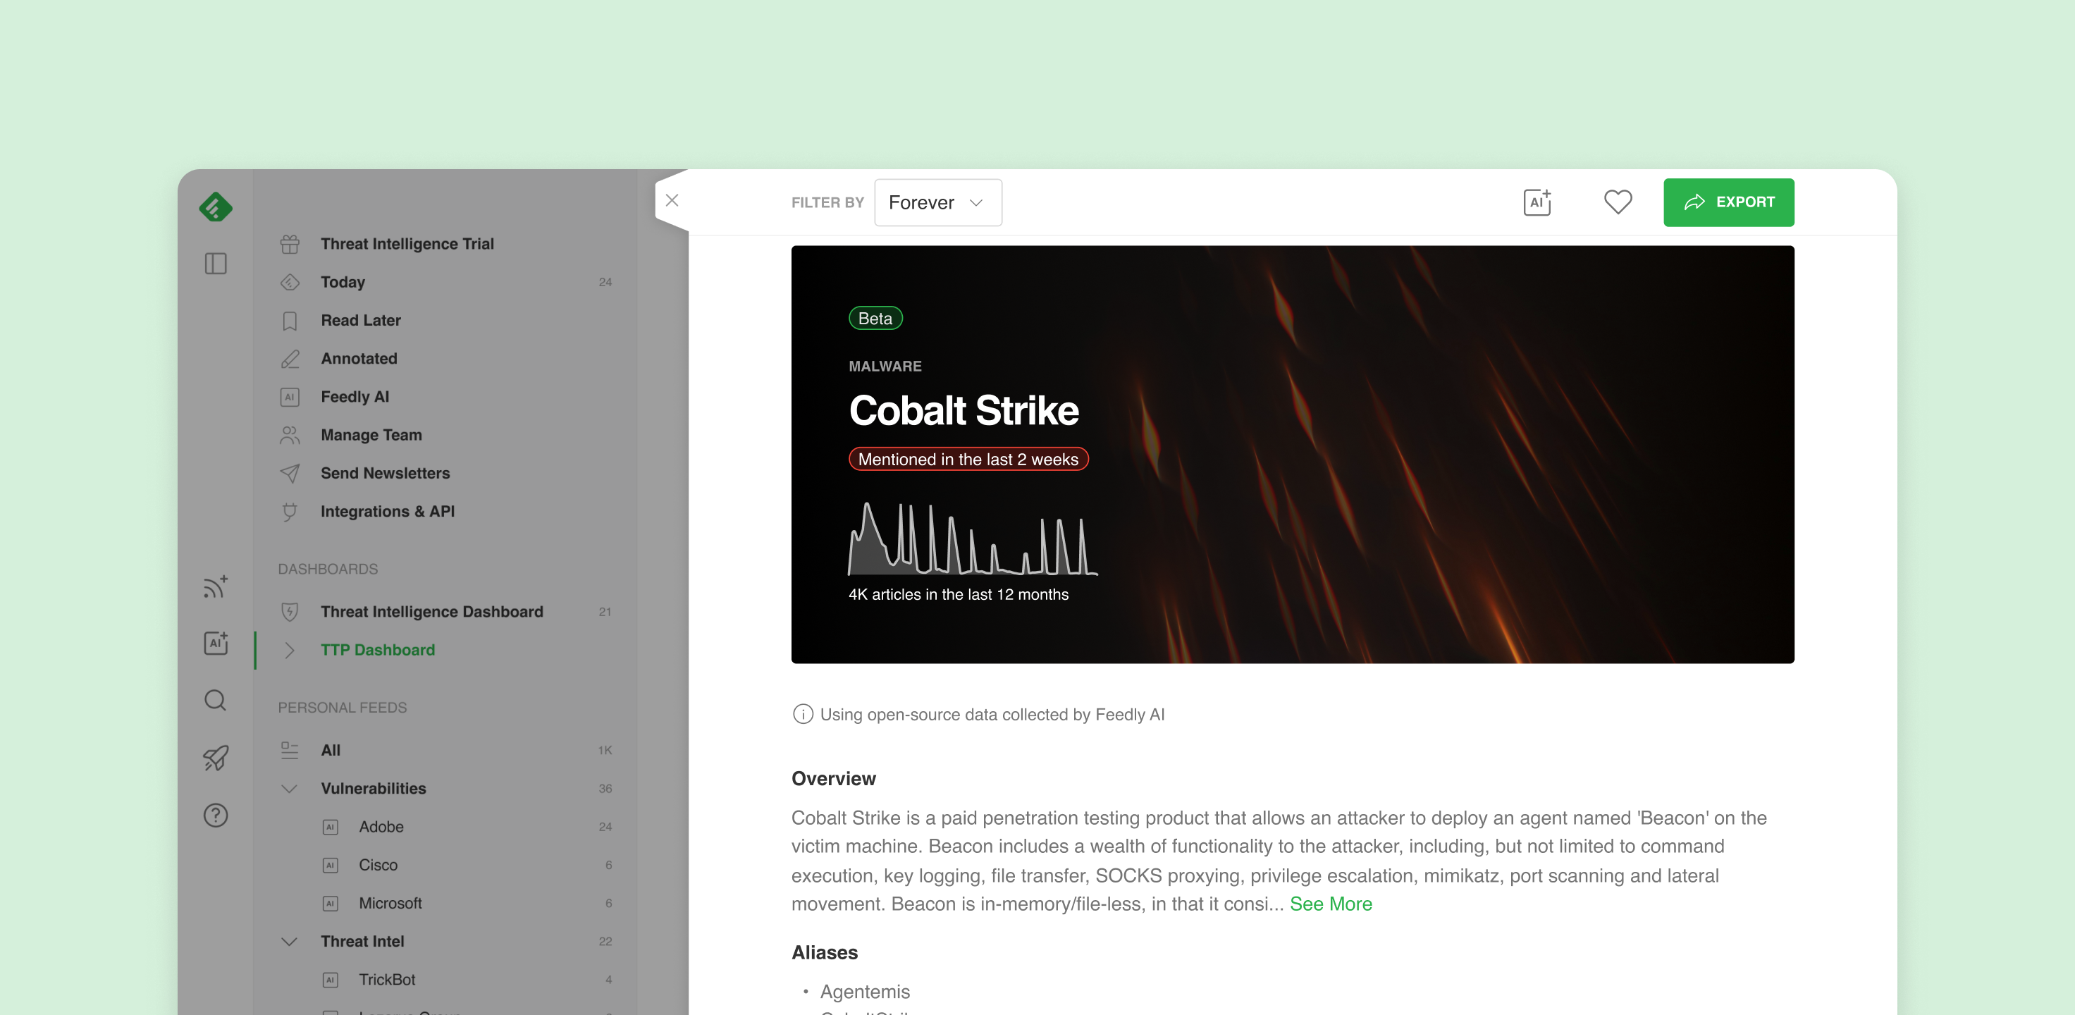This screenshot has width=2075, height=1015.
Task: Close the Cobalt Strike panel
Action: (x=672, y=201)
